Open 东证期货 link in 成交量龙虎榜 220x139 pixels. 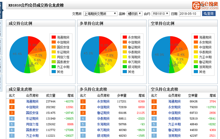click(x=32, y=119)
